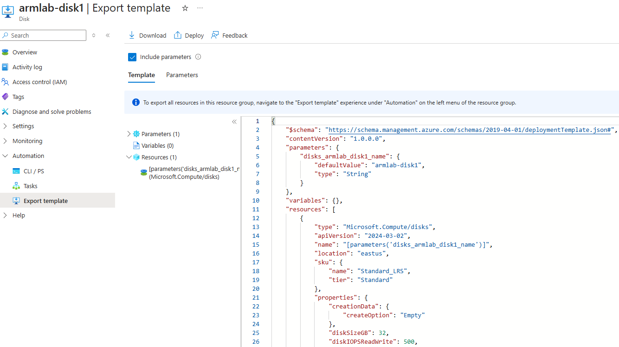
Task: Collapse the left menu with double chevron
Action: (x=108, y=35)
